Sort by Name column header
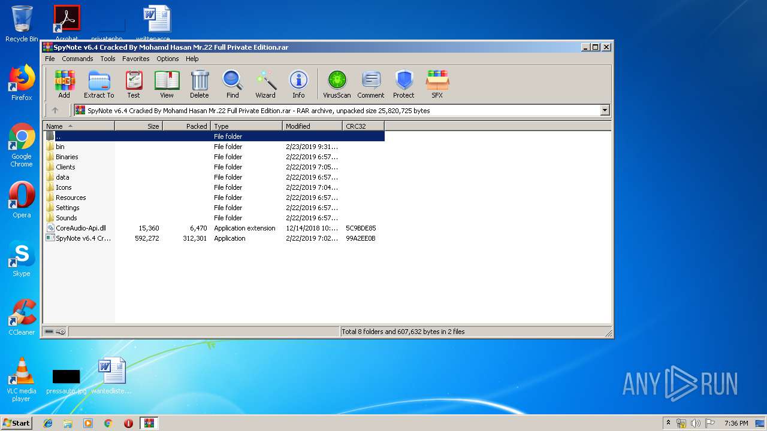Screen dimensions: 767x431 click(78, 126)
